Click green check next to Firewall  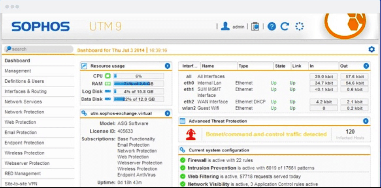[x=183, y=160]
